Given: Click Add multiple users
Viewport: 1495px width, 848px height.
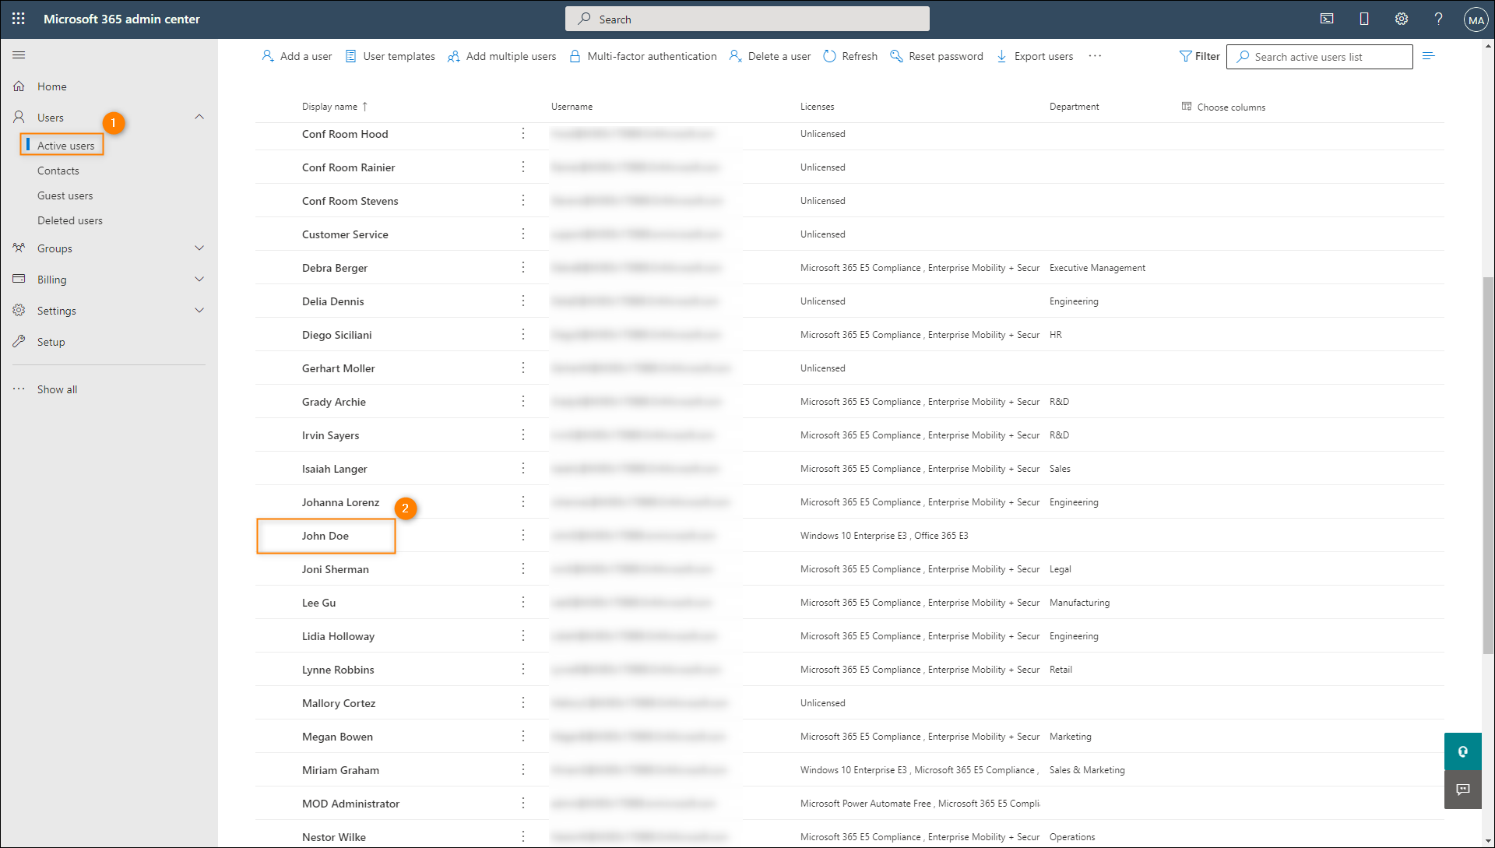Looking at the screenshot, I should tap(502, 56).
